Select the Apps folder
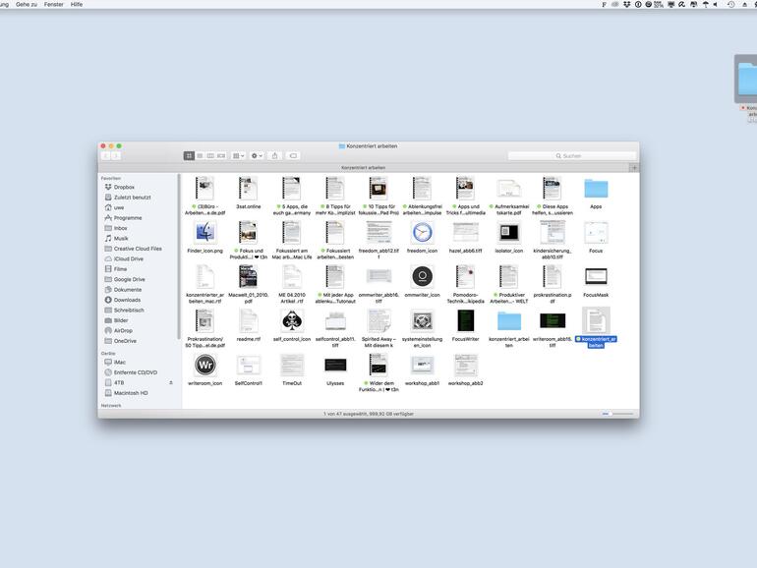 pos(596,190)
